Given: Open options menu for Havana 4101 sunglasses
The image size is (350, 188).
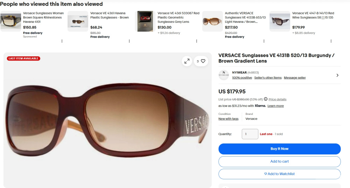Looking at the screenshot, I should 62,41.
